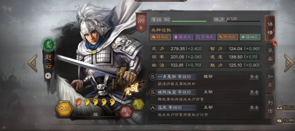
Task: Tap the red 御 6 banner
Action: click(x=141, y=22)
